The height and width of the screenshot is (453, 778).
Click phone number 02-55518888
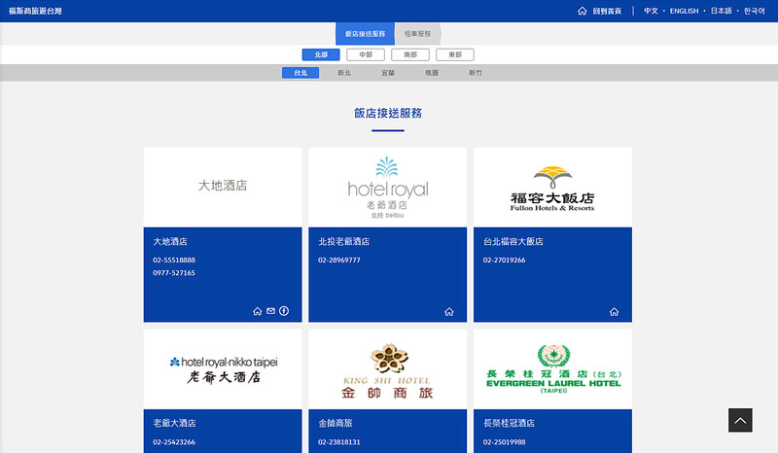click(174, 260)
